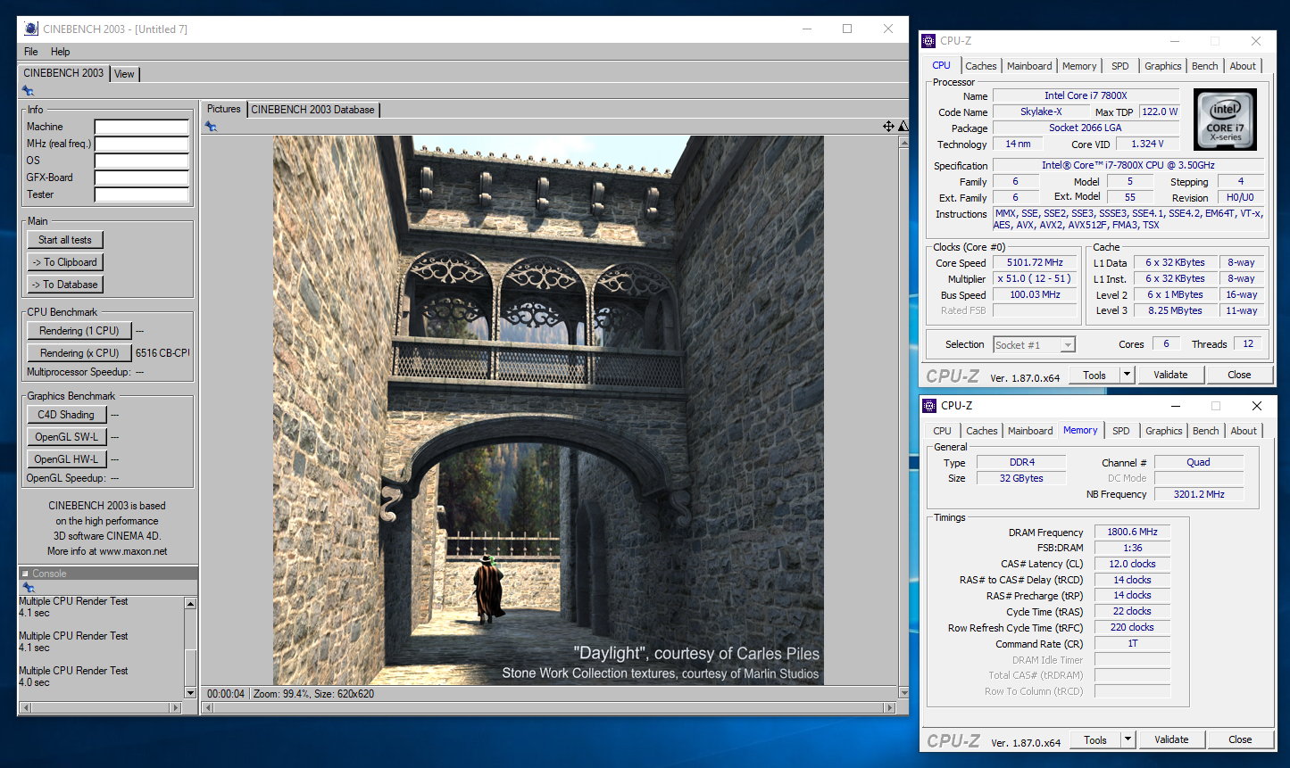Viewport: 1290px width, 768px height.
Task: Run the Rendering (x CPU) benchmark
Action: click(79, 353)
